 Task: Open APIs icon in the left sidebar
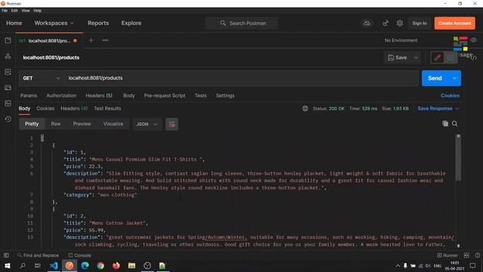(8, 56)
